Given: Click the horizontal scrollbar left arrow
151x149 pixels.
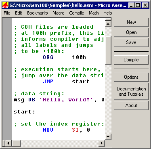Looking at the screenshot, I should 8,143.
